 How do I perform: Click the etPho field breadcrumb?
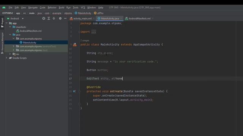point(99,13)
